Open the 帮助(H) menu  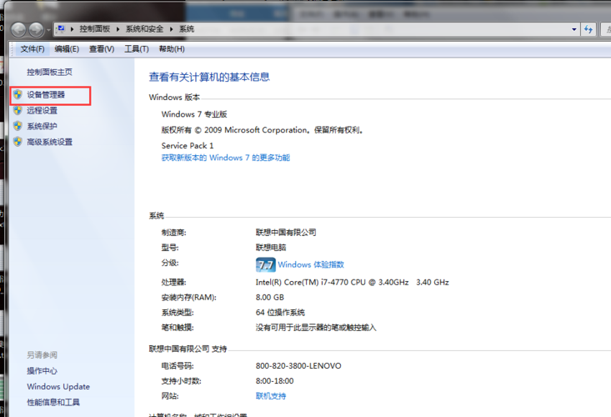[x=172, y=49]
